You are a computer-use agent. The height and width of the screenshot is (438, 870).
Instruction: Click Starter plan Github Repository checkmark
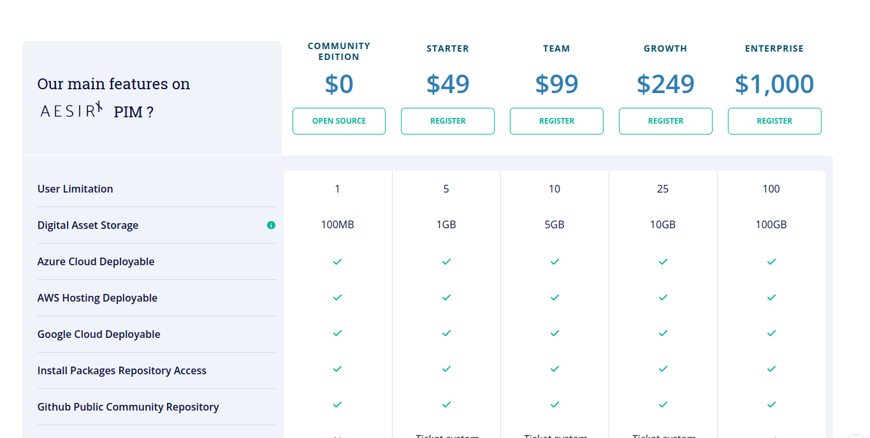point(446,405)
